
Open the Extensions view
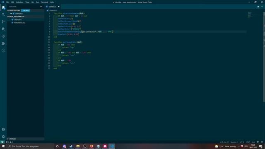(x=3, y=43)
